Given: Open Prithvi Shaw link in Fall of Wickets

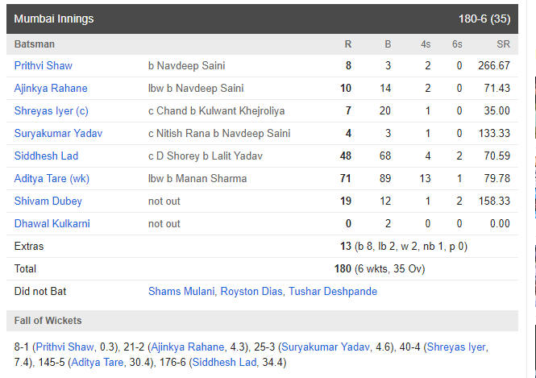Looking at the screenshot, I should pos(64,347).
